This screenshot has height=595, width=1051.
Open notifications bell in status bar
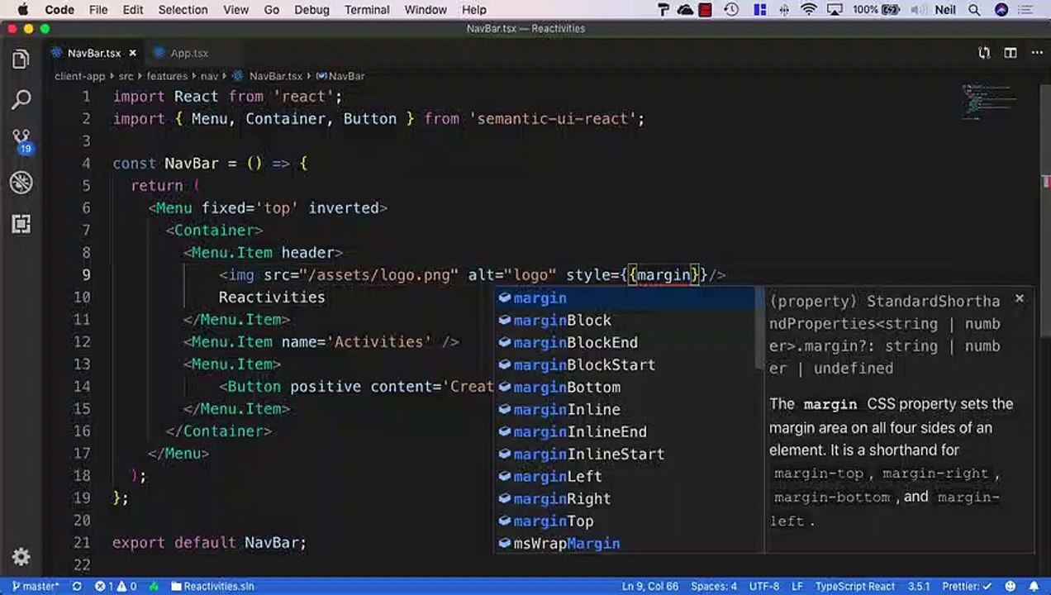1035,586
